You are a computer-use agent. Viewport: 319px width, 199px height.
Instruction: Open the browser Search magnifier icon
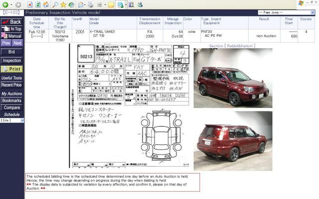(55, 4)
